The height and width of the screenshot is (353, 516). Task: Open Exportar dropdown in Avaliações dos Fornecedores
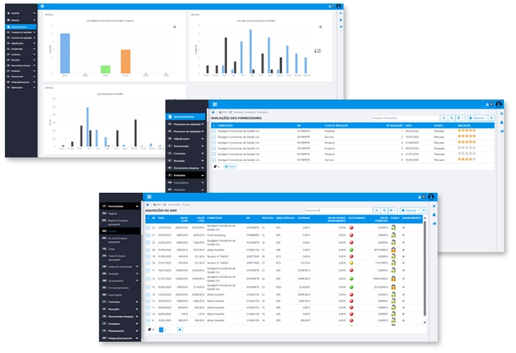tap(476, 118)
